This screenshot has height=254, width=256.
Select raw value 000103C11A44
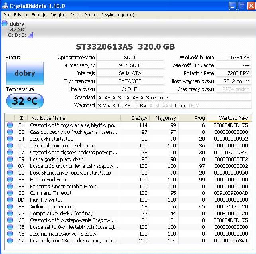coord(231,152)
